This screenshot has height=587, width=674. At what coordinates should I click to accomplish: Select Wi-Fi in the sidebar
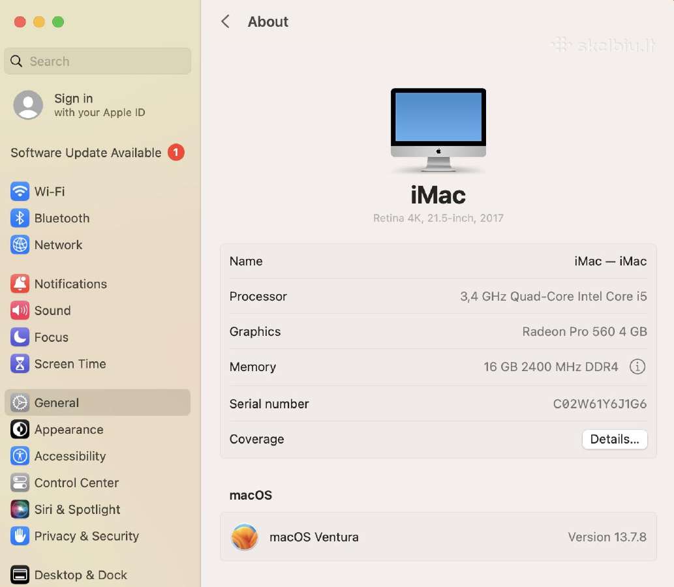tap(50, 191)
